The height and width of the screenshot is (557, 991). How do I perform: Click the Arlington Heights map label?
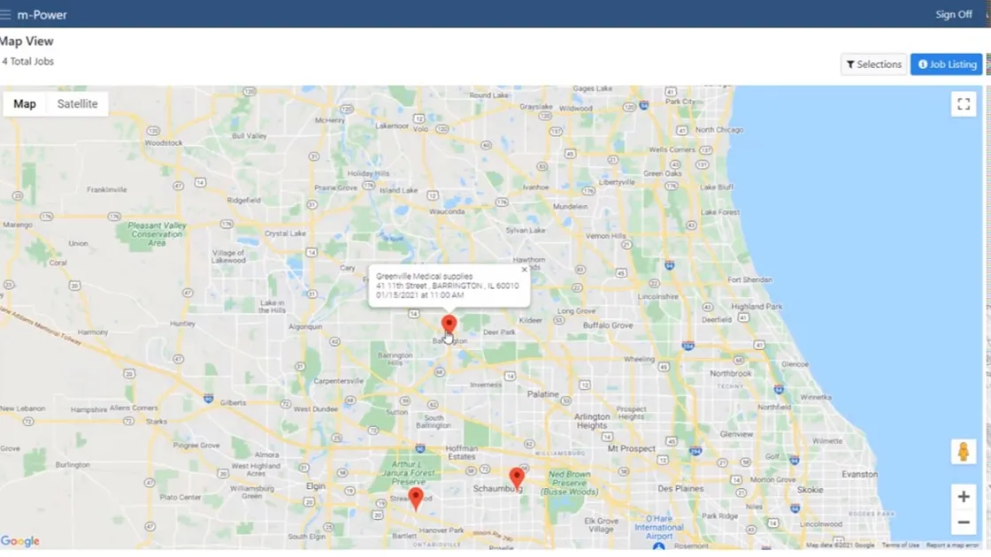[x=592, y=421]
